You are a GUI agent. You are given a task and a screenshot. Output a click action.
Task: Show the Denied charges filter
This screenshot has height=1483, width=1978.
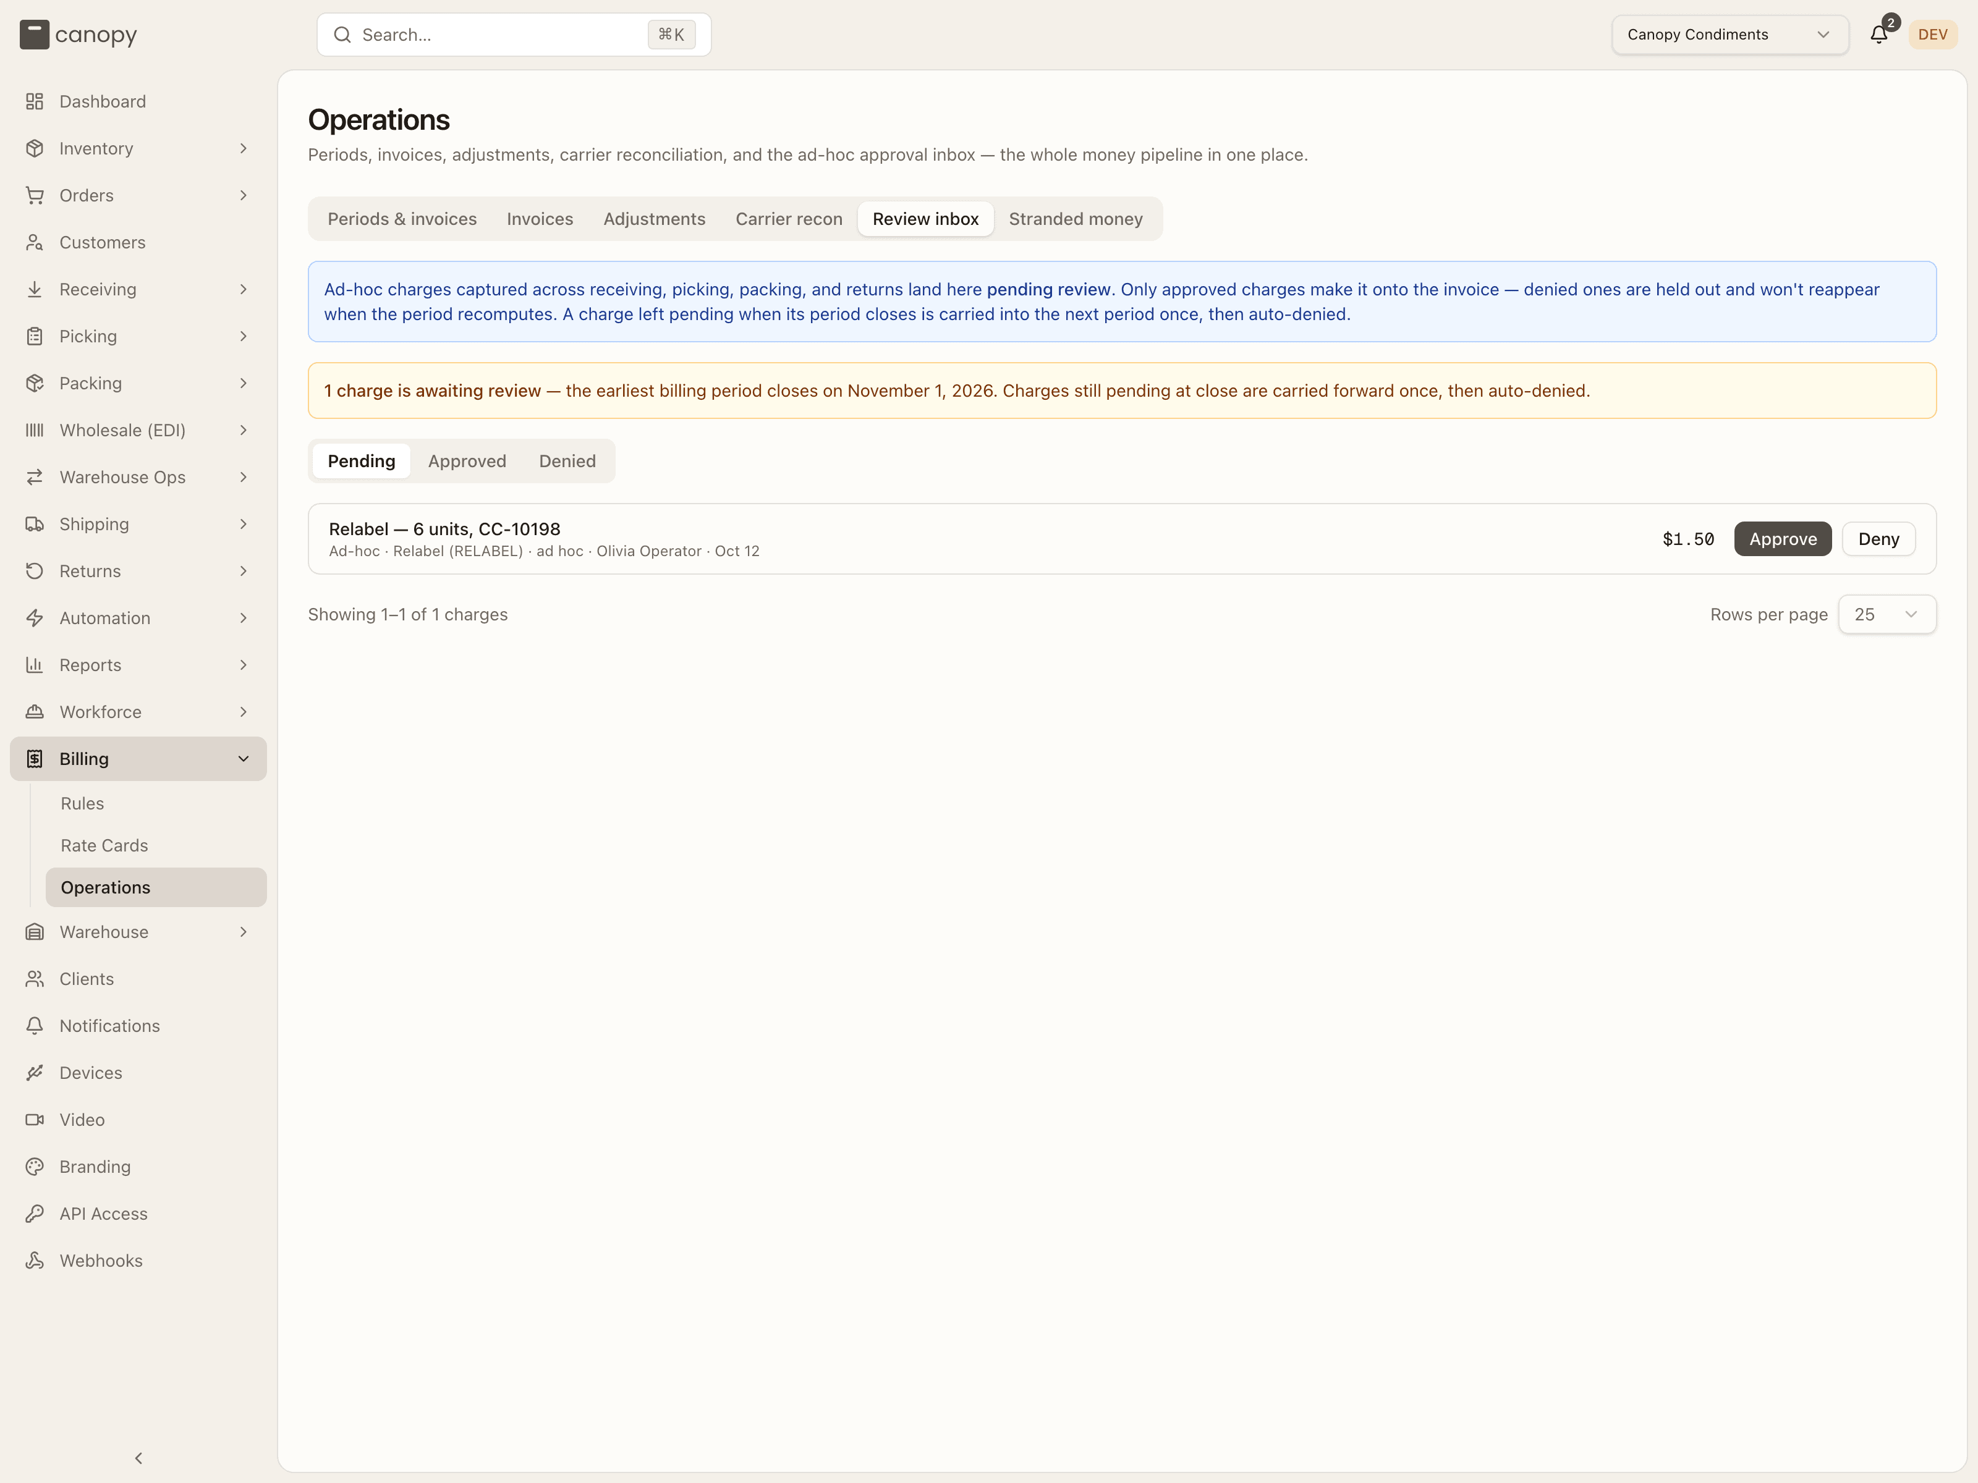567,461
